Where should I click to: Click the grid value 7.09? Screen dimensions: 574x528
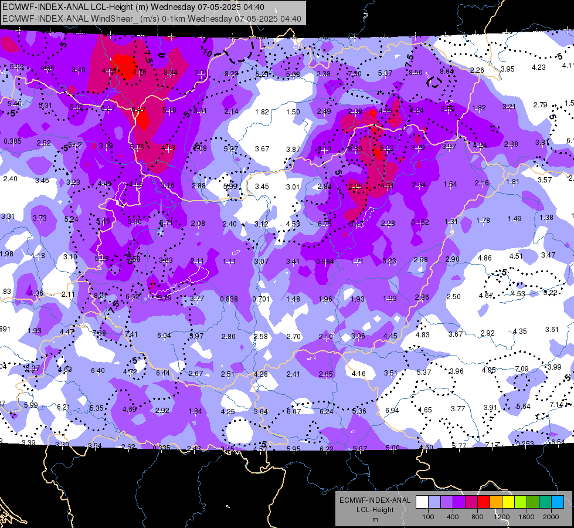522,368
